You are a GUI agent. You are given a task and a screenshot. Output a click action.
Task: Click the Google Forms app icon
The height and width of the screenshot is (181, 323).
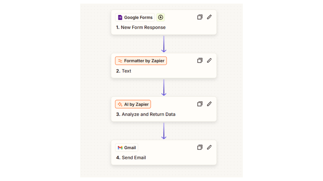point(120,17)
